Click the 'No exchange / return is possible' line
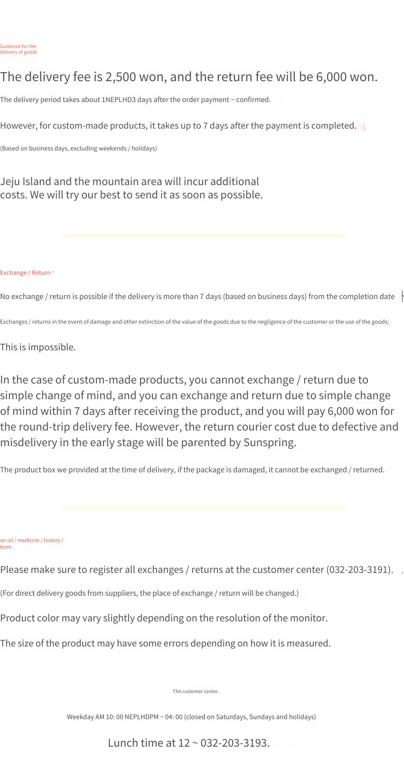404x778 pixels. [x=197, y=297]
